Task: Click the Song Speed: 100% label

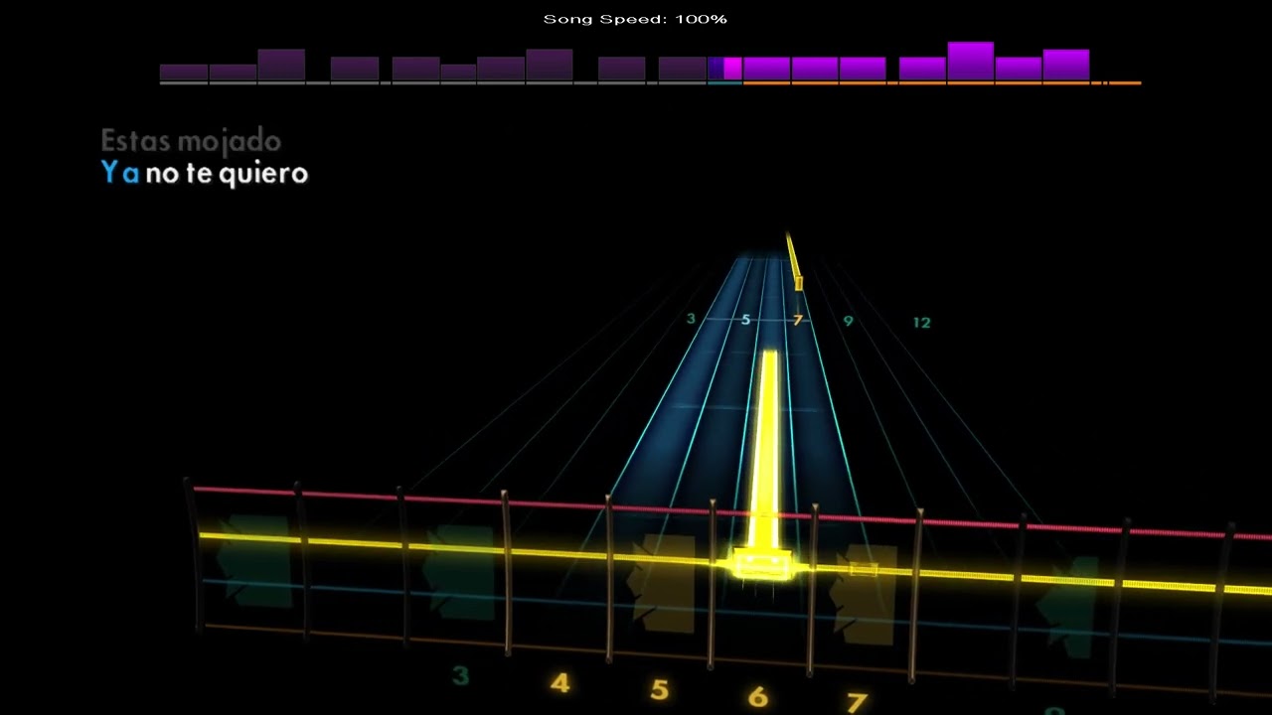Action: [x=635, y=19]
